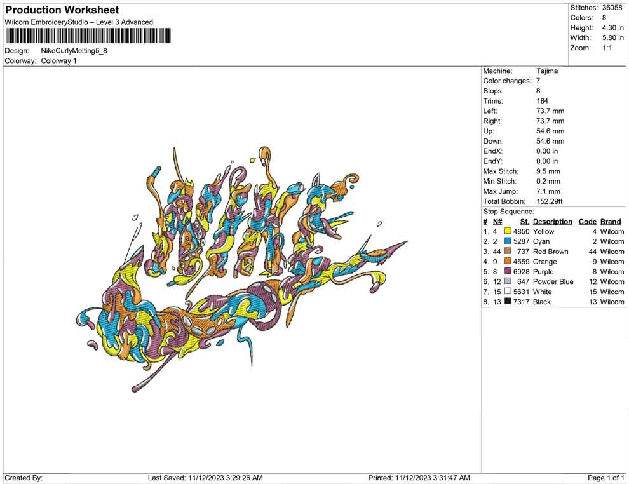Screen dimensions: 629x484
Task: Click the Up value '54.6 mm'
Action: click(x=550, y=131)
